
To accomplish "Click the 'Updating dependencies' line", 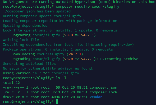I will click(25, 26).
